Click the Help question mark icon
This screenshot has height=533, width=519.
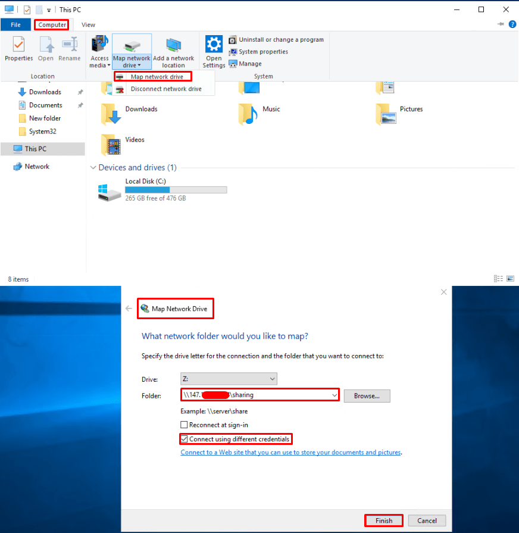click(x=512, y=24)
